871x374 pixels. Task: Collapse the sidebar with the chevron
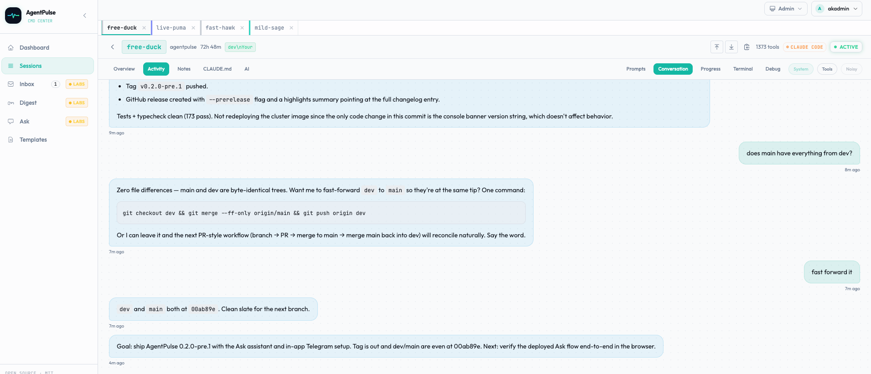point(85,15)
